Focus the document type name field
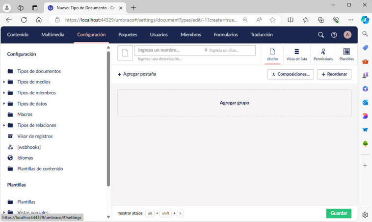The width and height of the screenshot is (372, 222). [168, 50]
